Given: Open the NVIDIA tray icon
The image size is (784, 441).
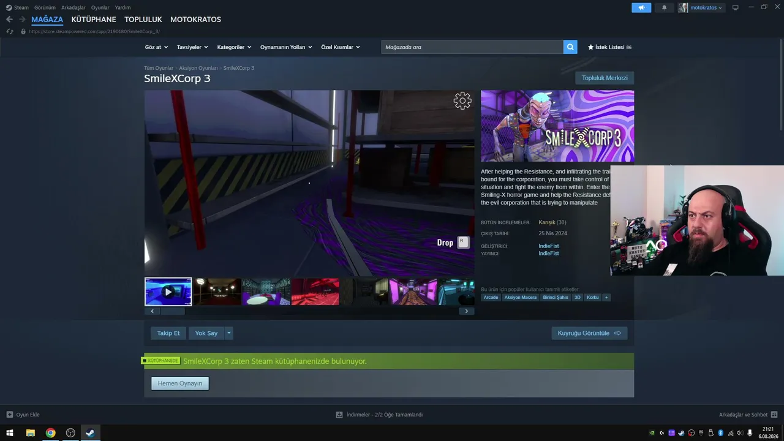Looking at the screenshot, I should (652, 433).
